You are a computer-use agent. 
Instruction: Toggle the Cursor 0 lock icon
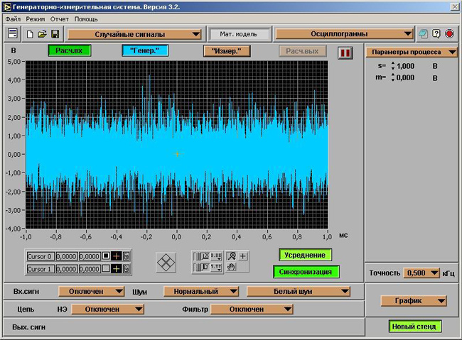(126, 256)
